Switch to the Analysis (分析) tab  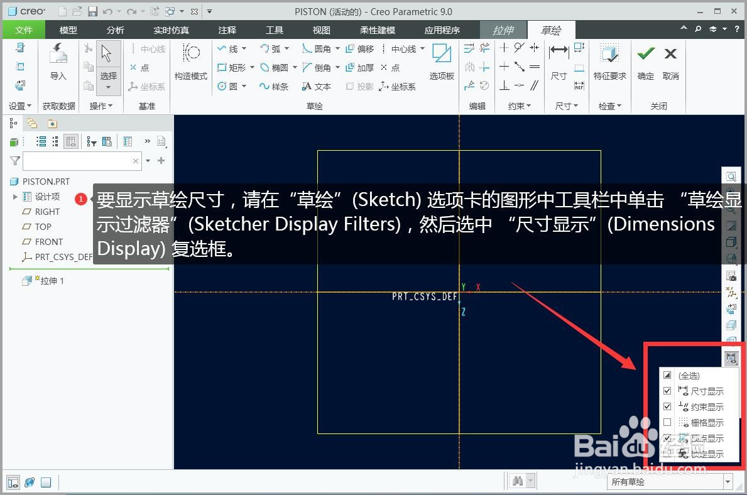(116, 30)
